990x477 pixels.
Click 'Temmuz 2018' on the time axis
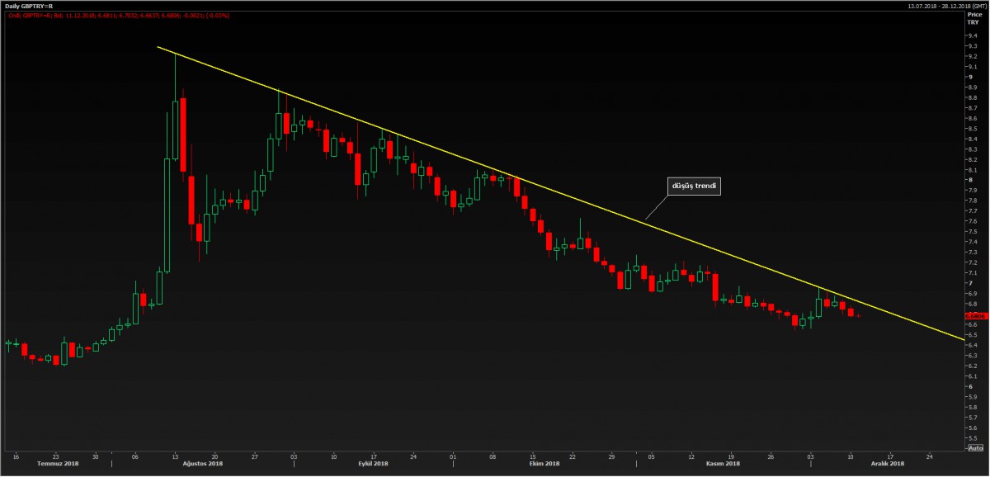(x=57, y=463)
